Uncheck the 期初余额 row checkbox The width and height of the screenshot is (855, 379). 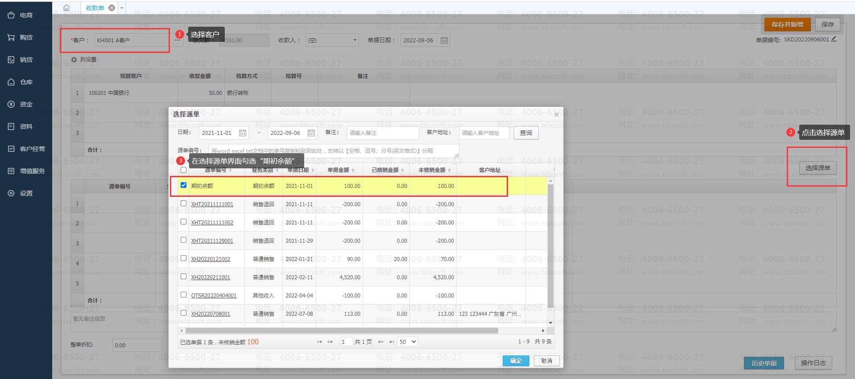pos(183,185)
